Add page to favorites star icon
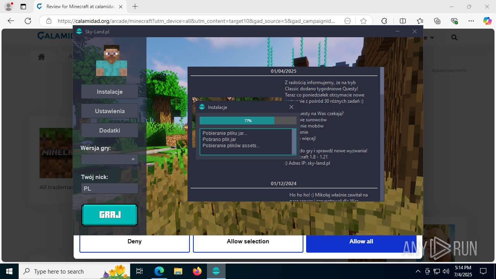This screenshot has height=279, width=496. [x=363, y=21]
